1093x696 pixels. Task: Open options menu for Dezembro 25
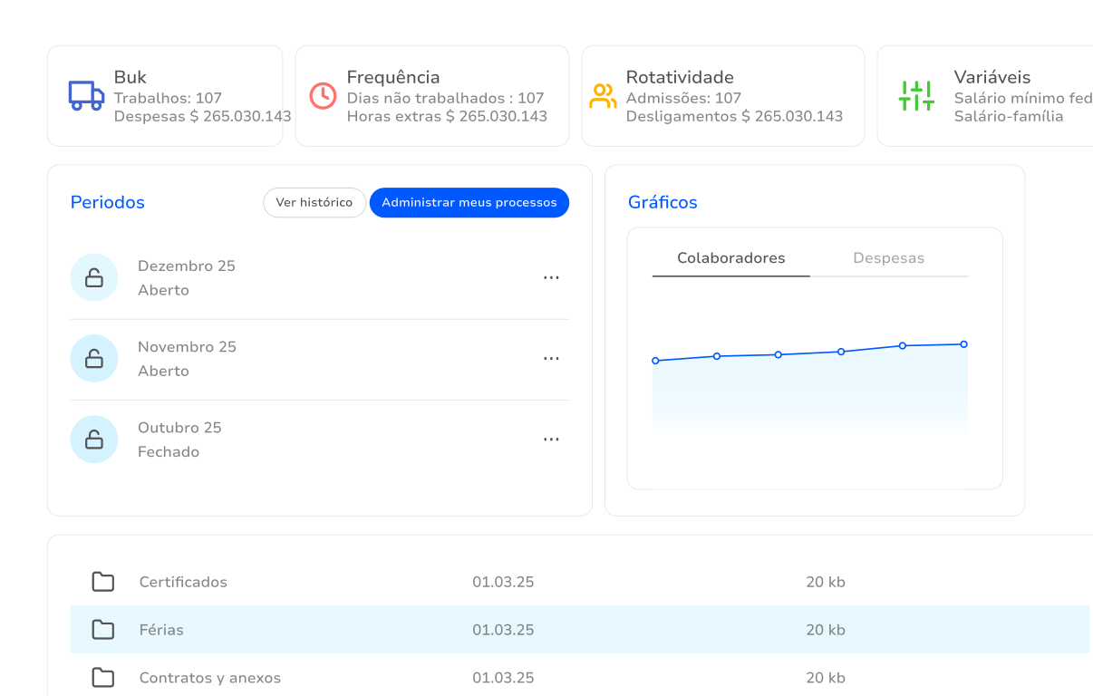click(x=551, y=278)
